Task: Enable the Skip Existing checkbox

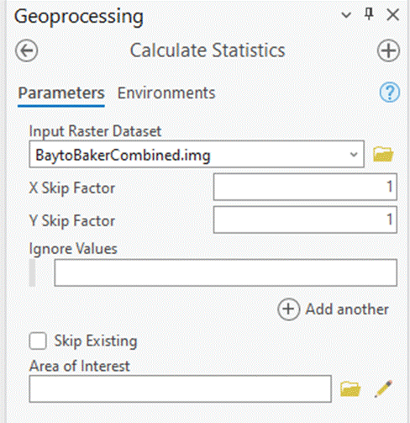Action: (38, 341)
